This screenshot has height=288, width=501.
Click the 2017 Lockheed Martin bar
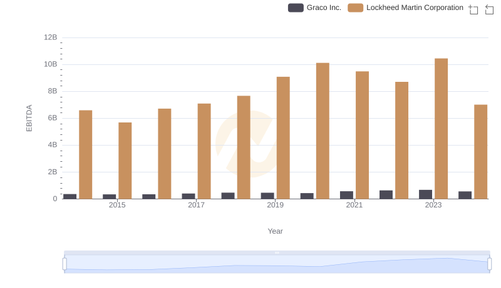coord(204,151)
